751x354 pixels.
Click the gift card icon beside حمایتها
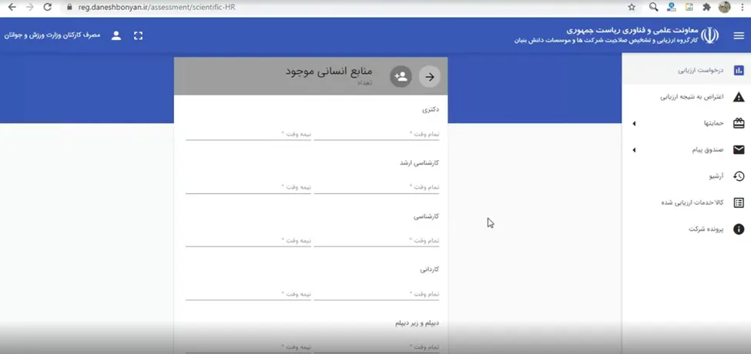pos(739,123)
